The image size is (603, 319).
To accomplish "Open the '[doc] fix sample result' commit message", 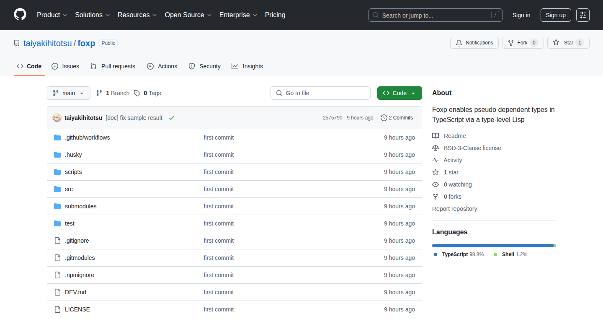I will pos(134,118).
